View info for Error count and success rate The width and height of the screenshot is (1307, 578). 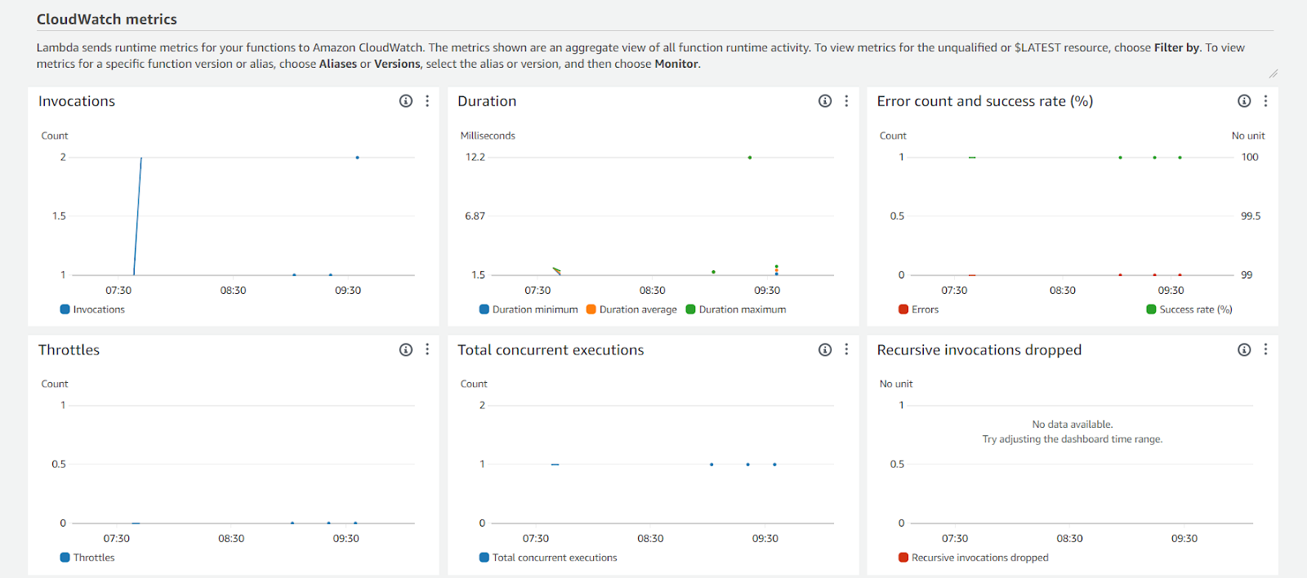(1244, 101)
